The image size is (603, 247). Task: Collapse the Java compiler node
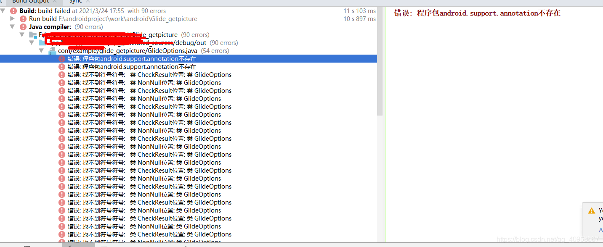coord(13,27)
